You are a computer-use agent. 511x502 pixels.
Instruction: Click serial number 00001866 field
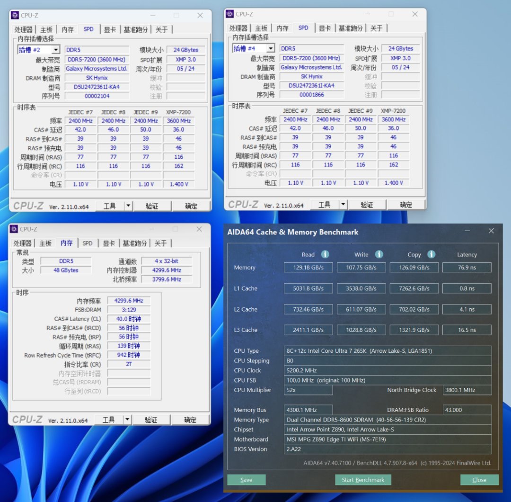311,95
